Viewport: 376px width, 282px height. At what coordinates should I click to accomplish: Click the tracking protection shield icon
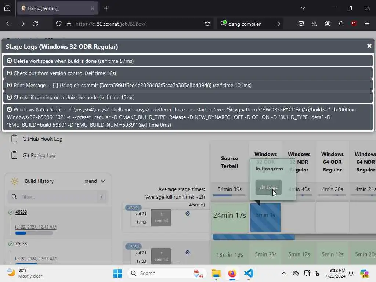tap(59, 24)
